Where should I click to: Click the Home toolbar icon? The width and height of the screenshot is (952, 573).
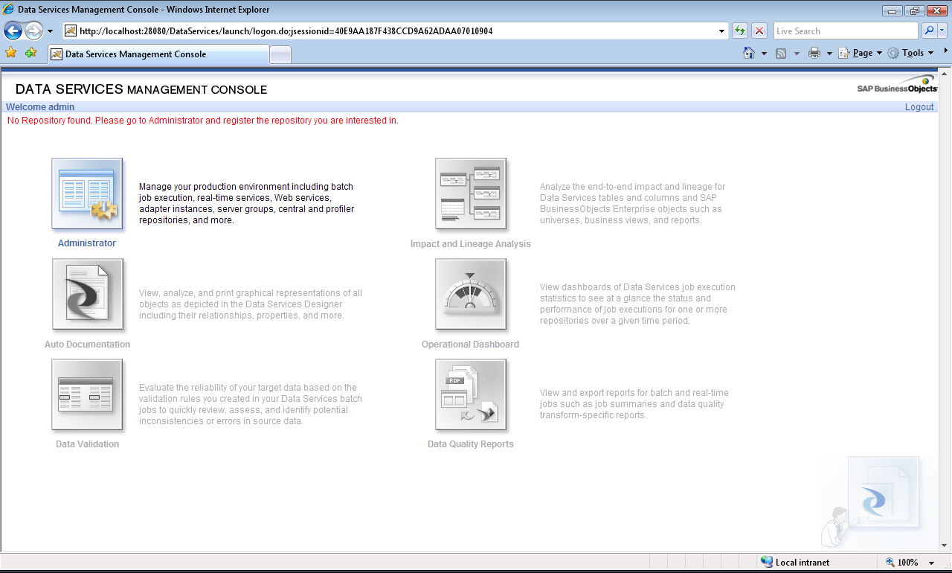coord(750,53)
